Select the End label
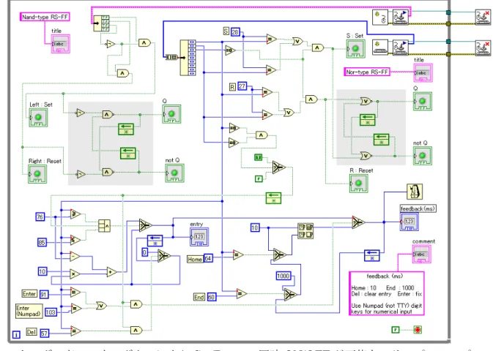 (x=199, y=297)
